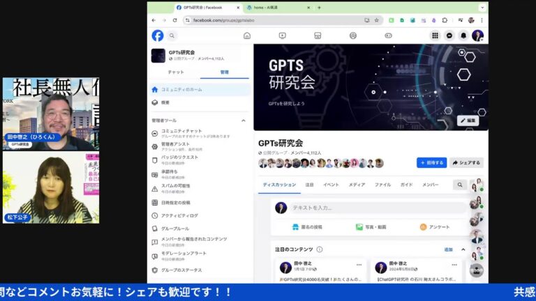The height and width of the screenshot is (301, 536).
Task: Select the ディスカッション group tab
Action: pyautogui.click(x=279, y=185)
